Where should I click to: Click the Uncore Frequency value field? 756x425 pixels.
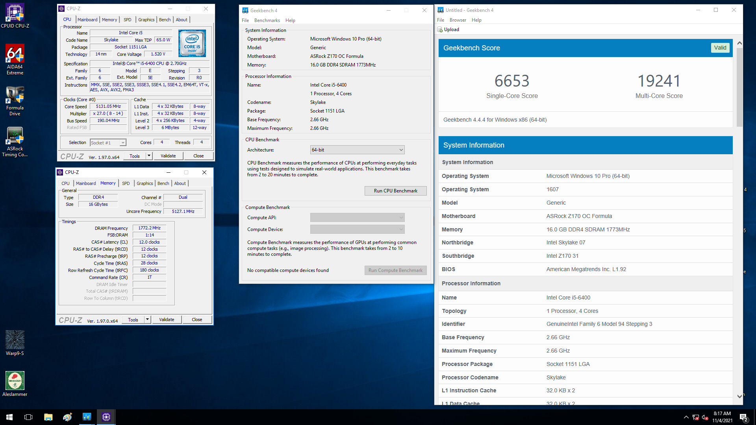coord(183,212)
